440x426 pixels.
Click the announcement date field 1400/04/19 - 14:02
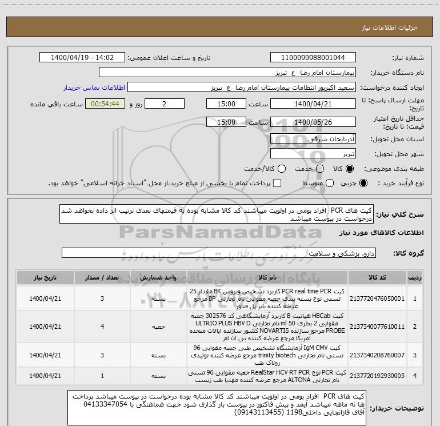point(82,58)
